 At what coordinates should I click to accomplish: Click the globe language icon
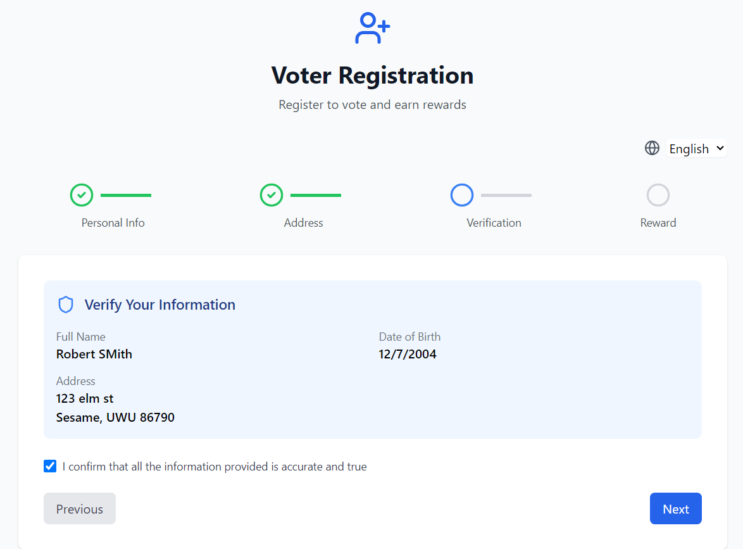tap(652, 148)
